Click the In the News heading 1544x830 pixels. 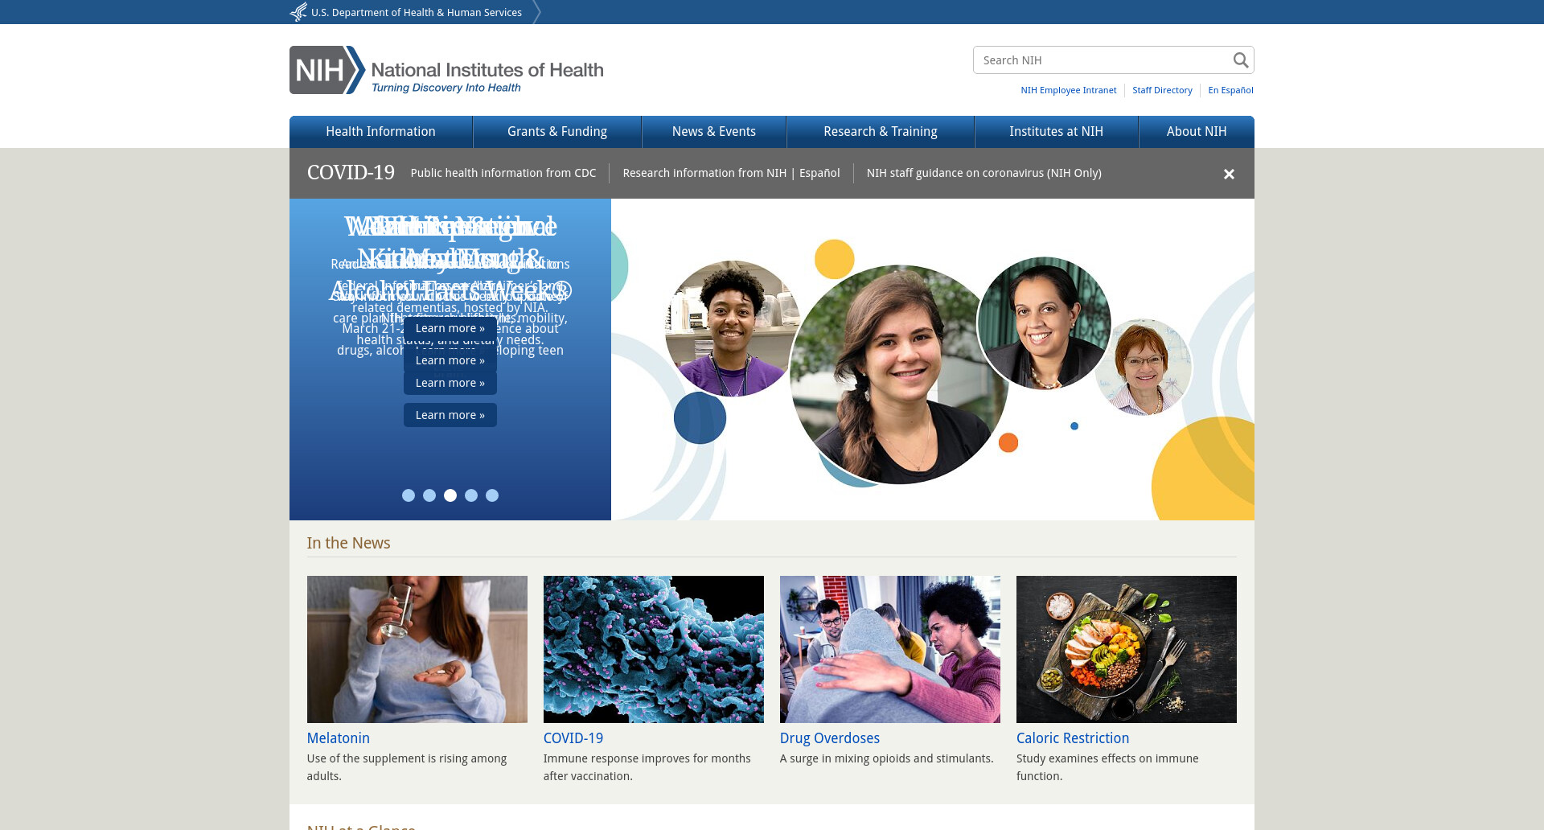click(x=348, y=543)
